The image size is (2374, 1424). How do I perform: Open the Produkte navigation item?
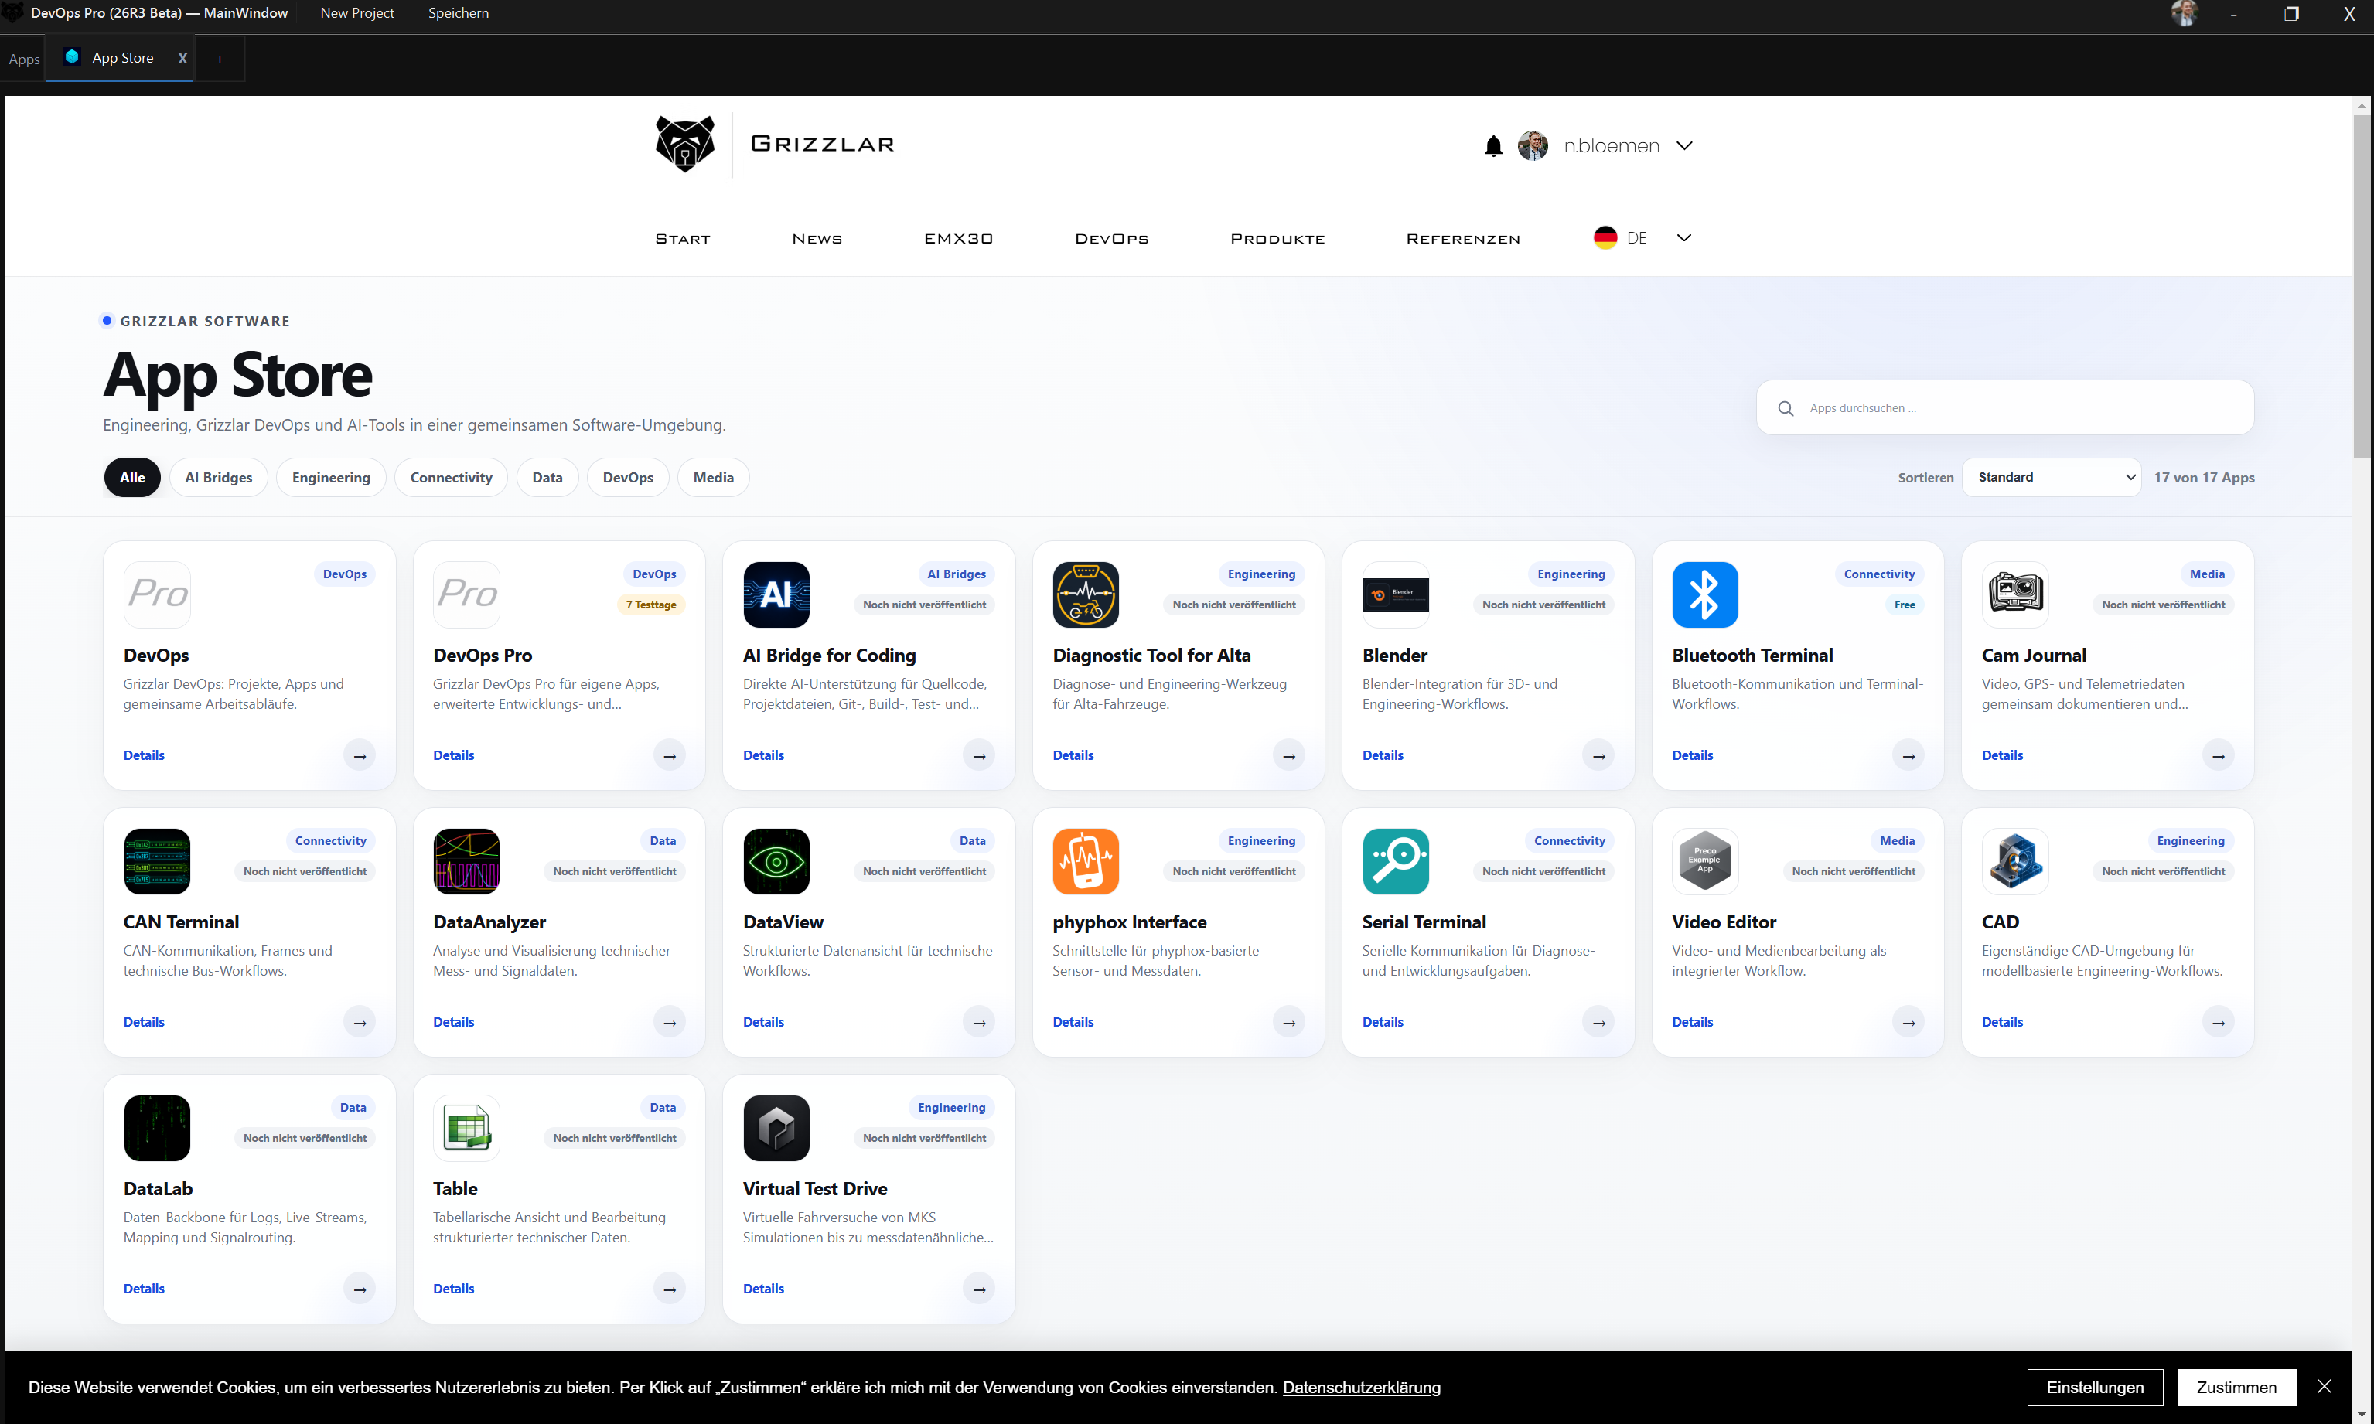(1277, 239)
